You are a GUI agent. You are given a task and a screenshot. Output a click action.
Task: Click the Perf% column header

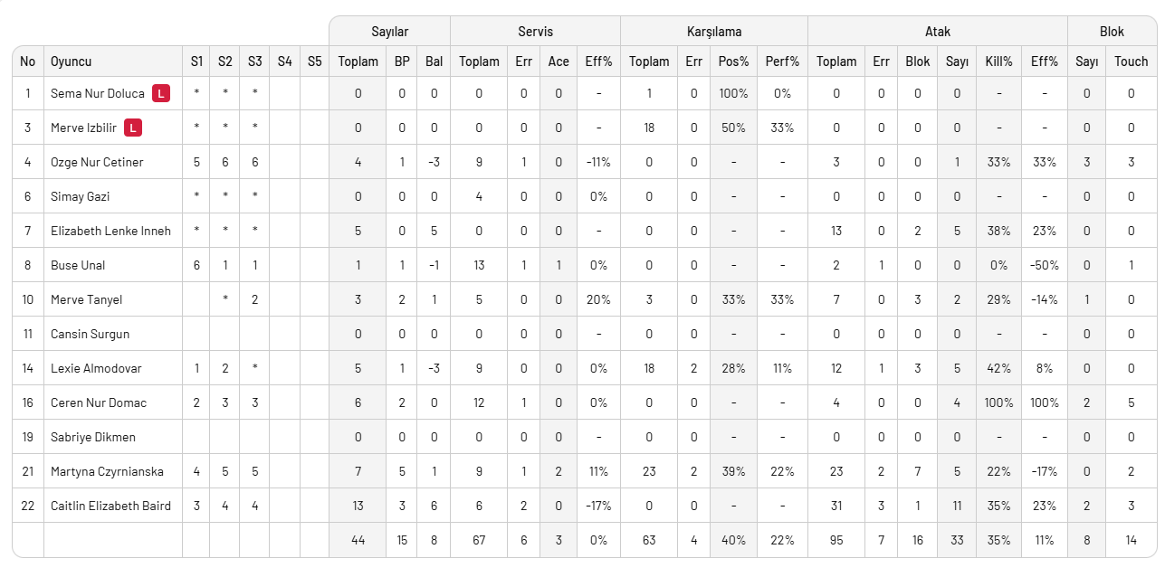point(782,62)
